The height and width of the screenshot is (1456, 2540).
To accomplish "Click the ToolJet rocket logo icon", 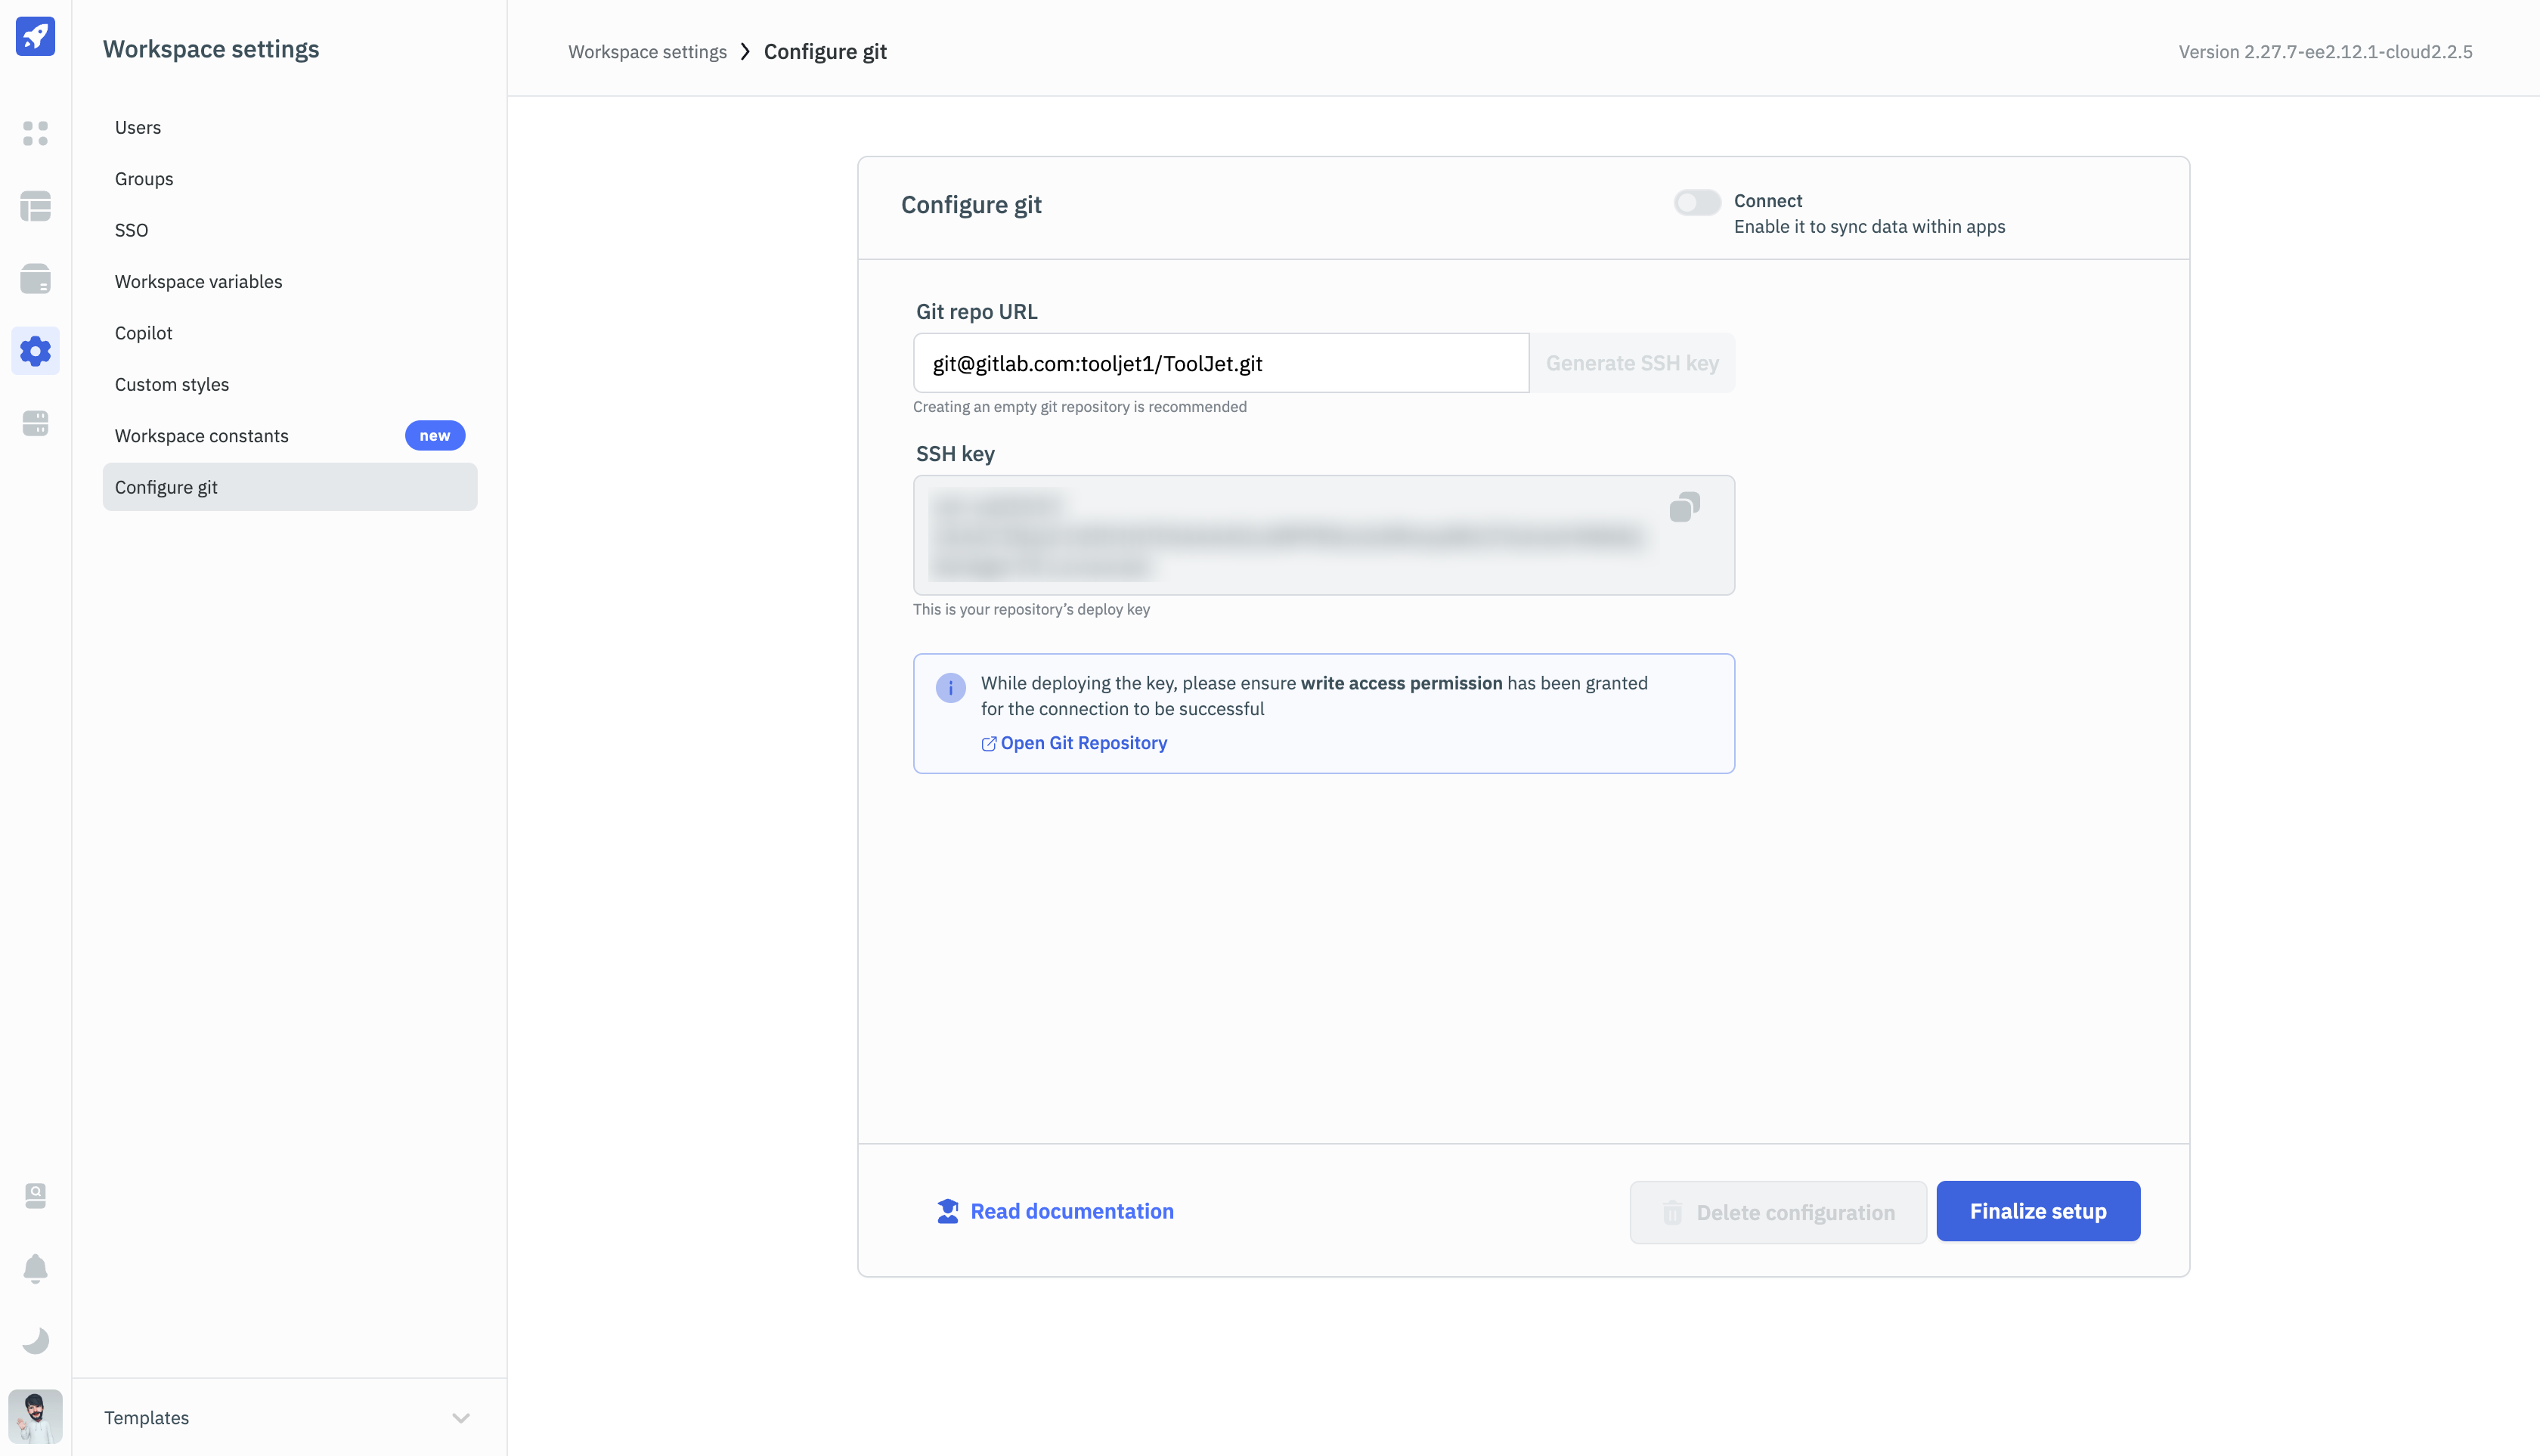I will 35,36.
